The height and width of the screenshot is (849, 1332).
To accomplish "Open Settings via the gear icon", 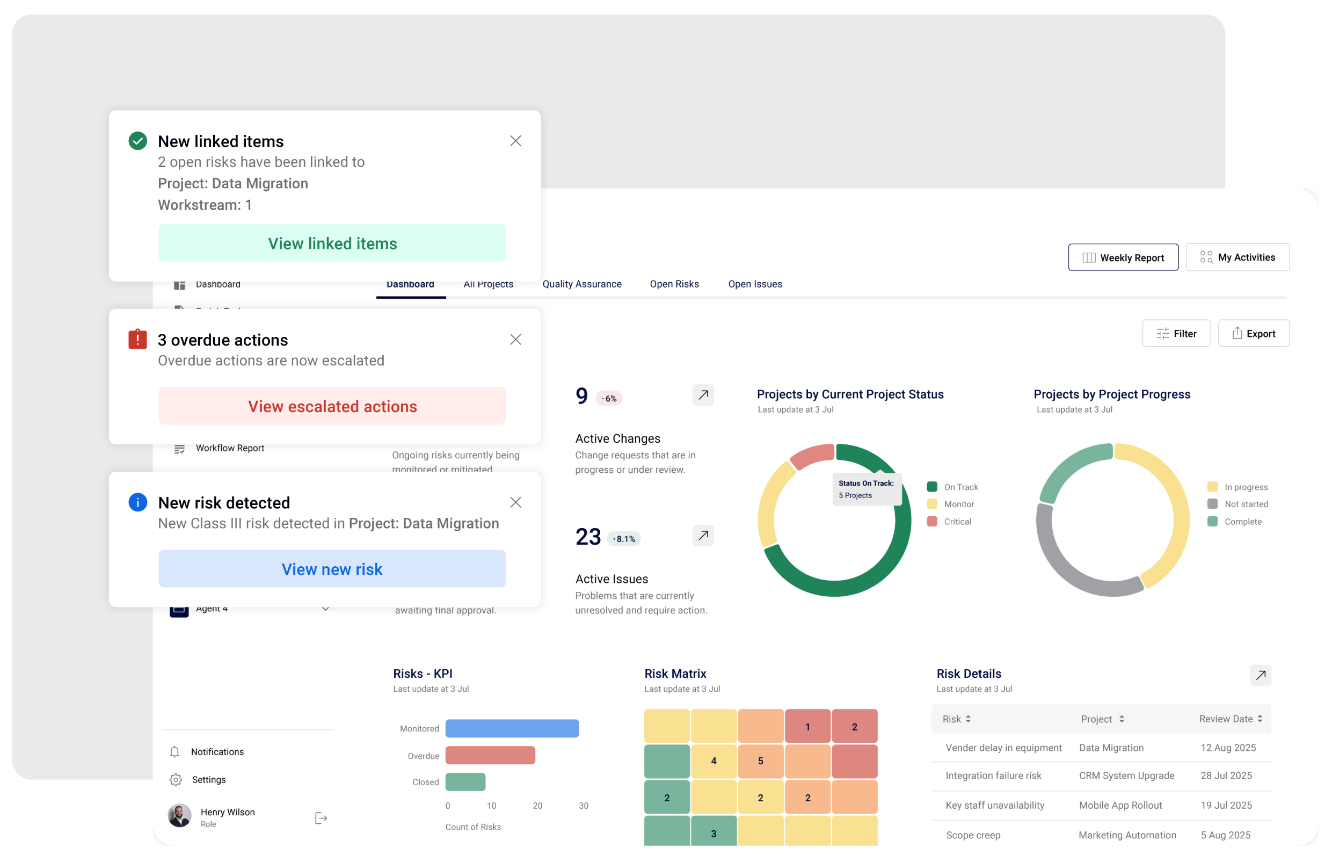I will pos(176,779).
